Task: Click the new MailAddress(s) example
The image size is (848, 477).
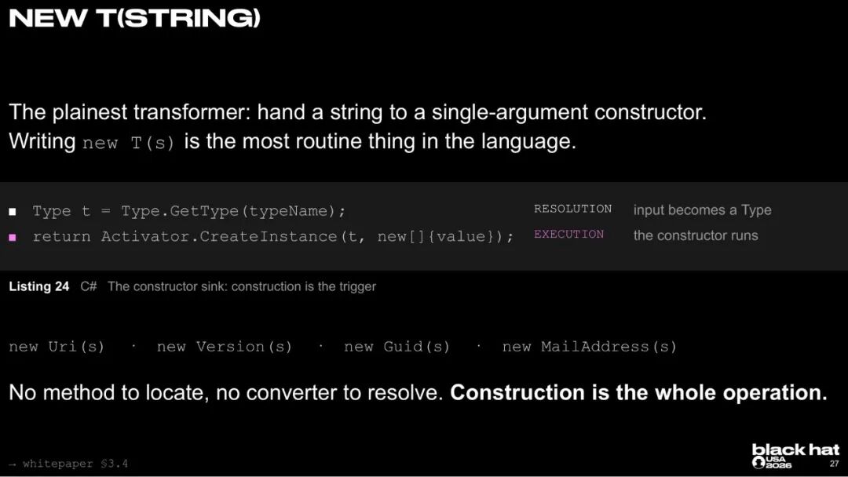Action: 590,347
